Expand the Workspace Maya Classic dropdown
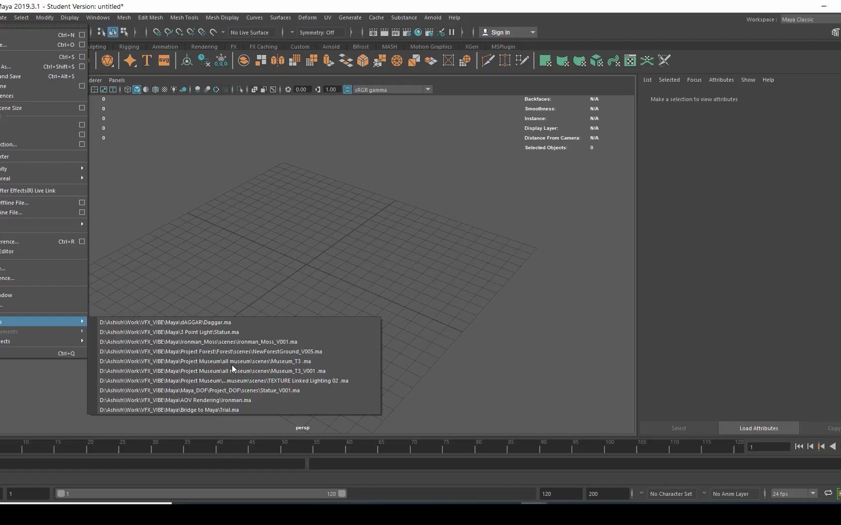841x525 pixels. [x=810, y=19]
